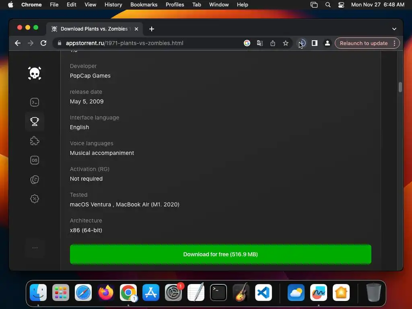Click Chrome icon in the Dock
The height and width of the screenshot is (309, 412).
click(x=128, y=293)
